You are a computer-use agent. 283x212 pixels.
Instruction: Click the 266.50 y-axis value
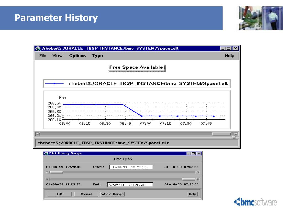(x=54, y=103)
